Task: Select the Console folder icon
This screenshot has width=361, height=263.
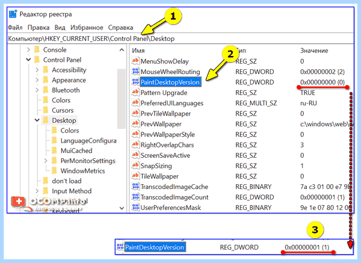Action: (37, 50)
